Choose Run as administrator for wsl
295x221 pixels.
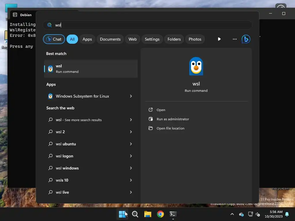coord(173,119)
